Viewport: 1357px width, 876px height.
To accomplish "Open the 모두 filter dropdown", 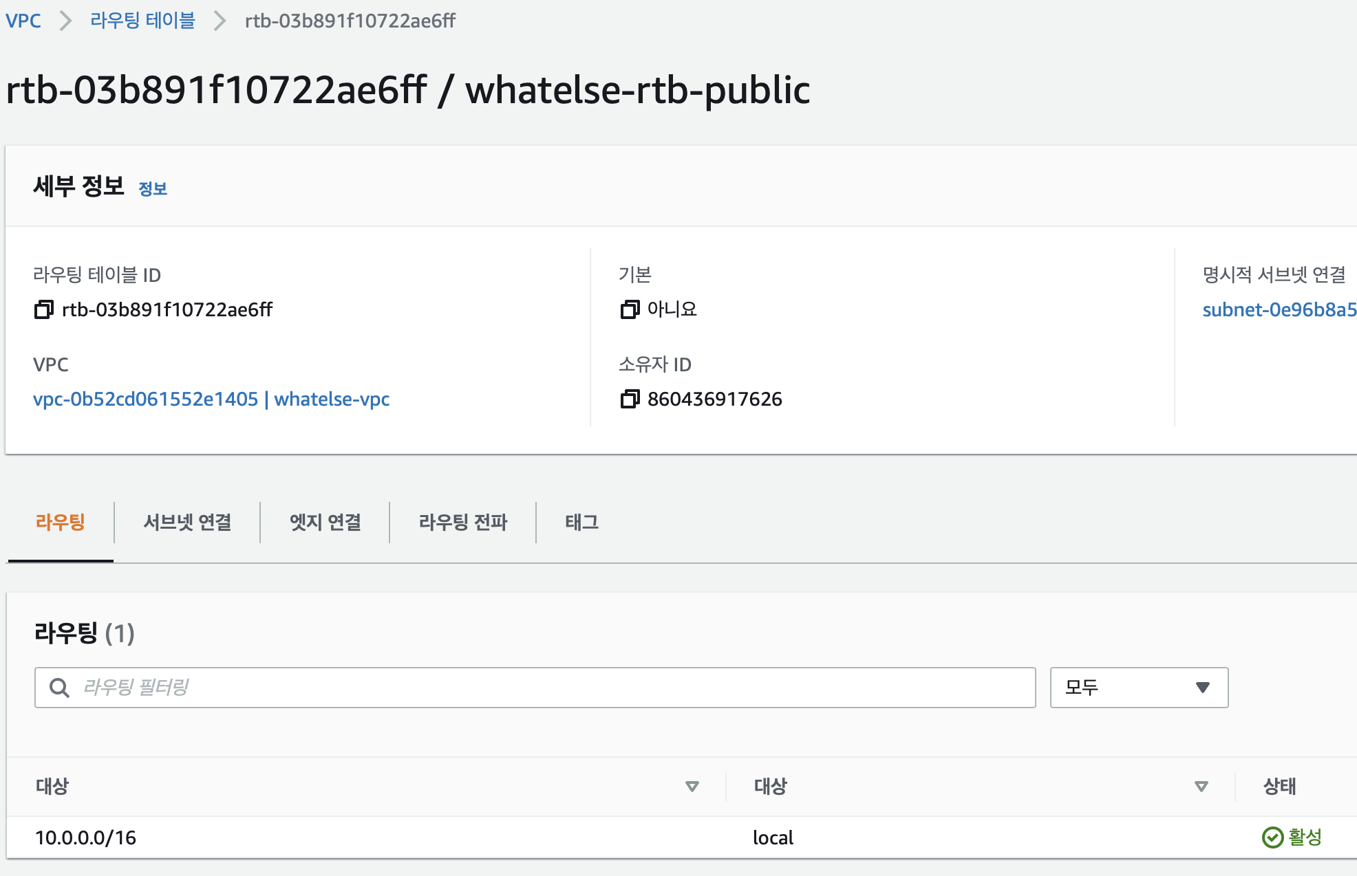I will coord(1138,688).
